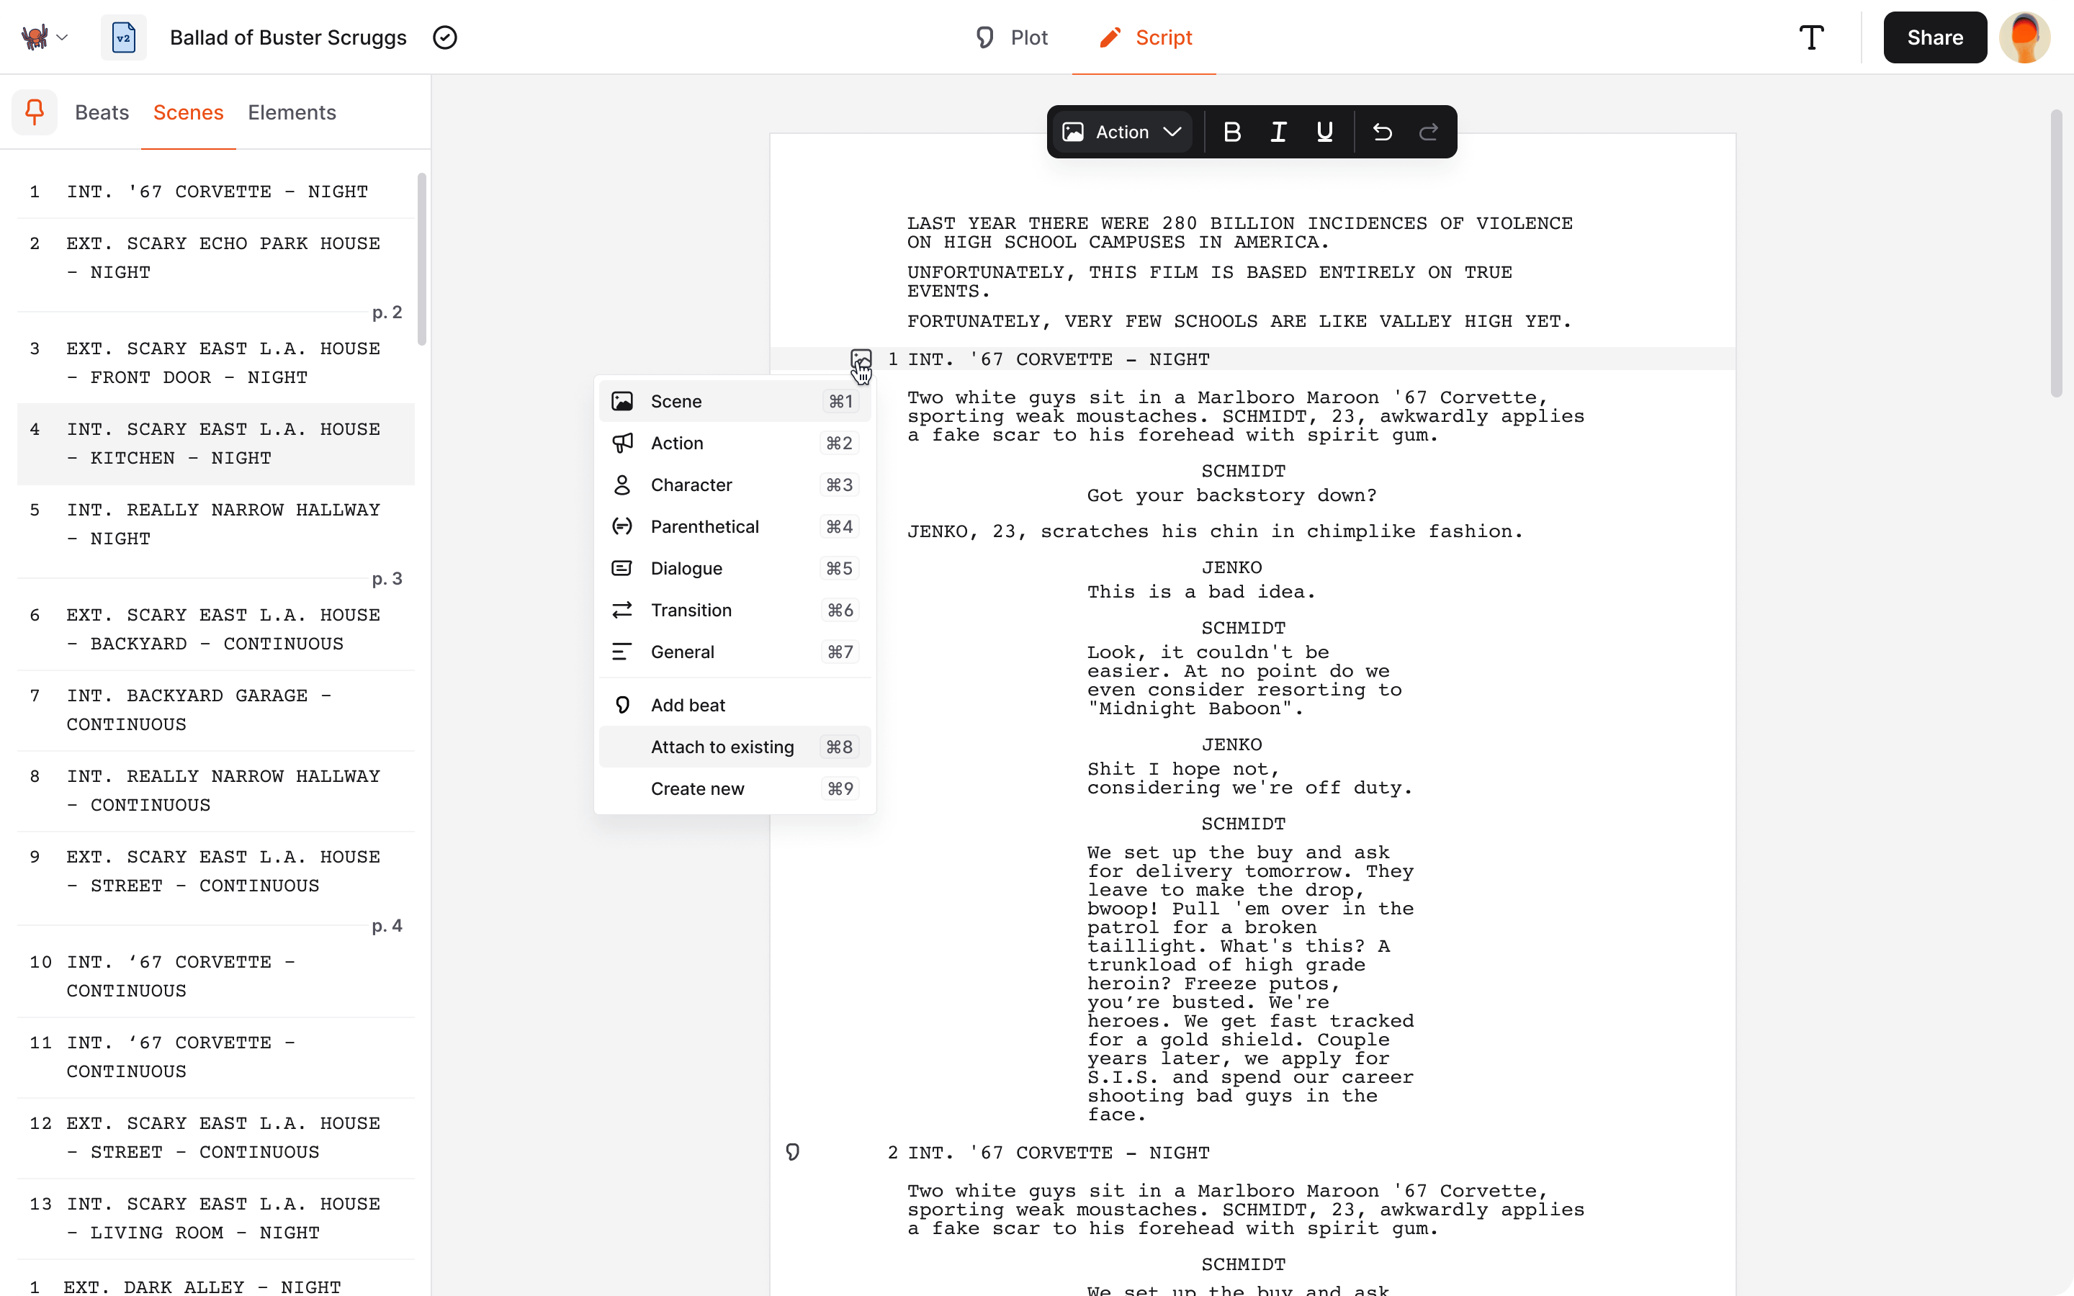Select scene 9 STREET – CONTINUOUS
2074x1296 pixels.
216,872
